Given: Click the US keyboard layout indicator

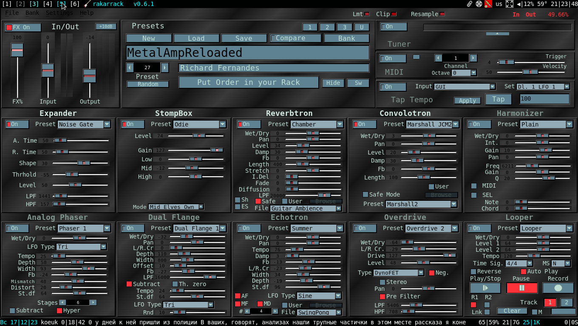Looking at the screenshot, I should [499, 4].
